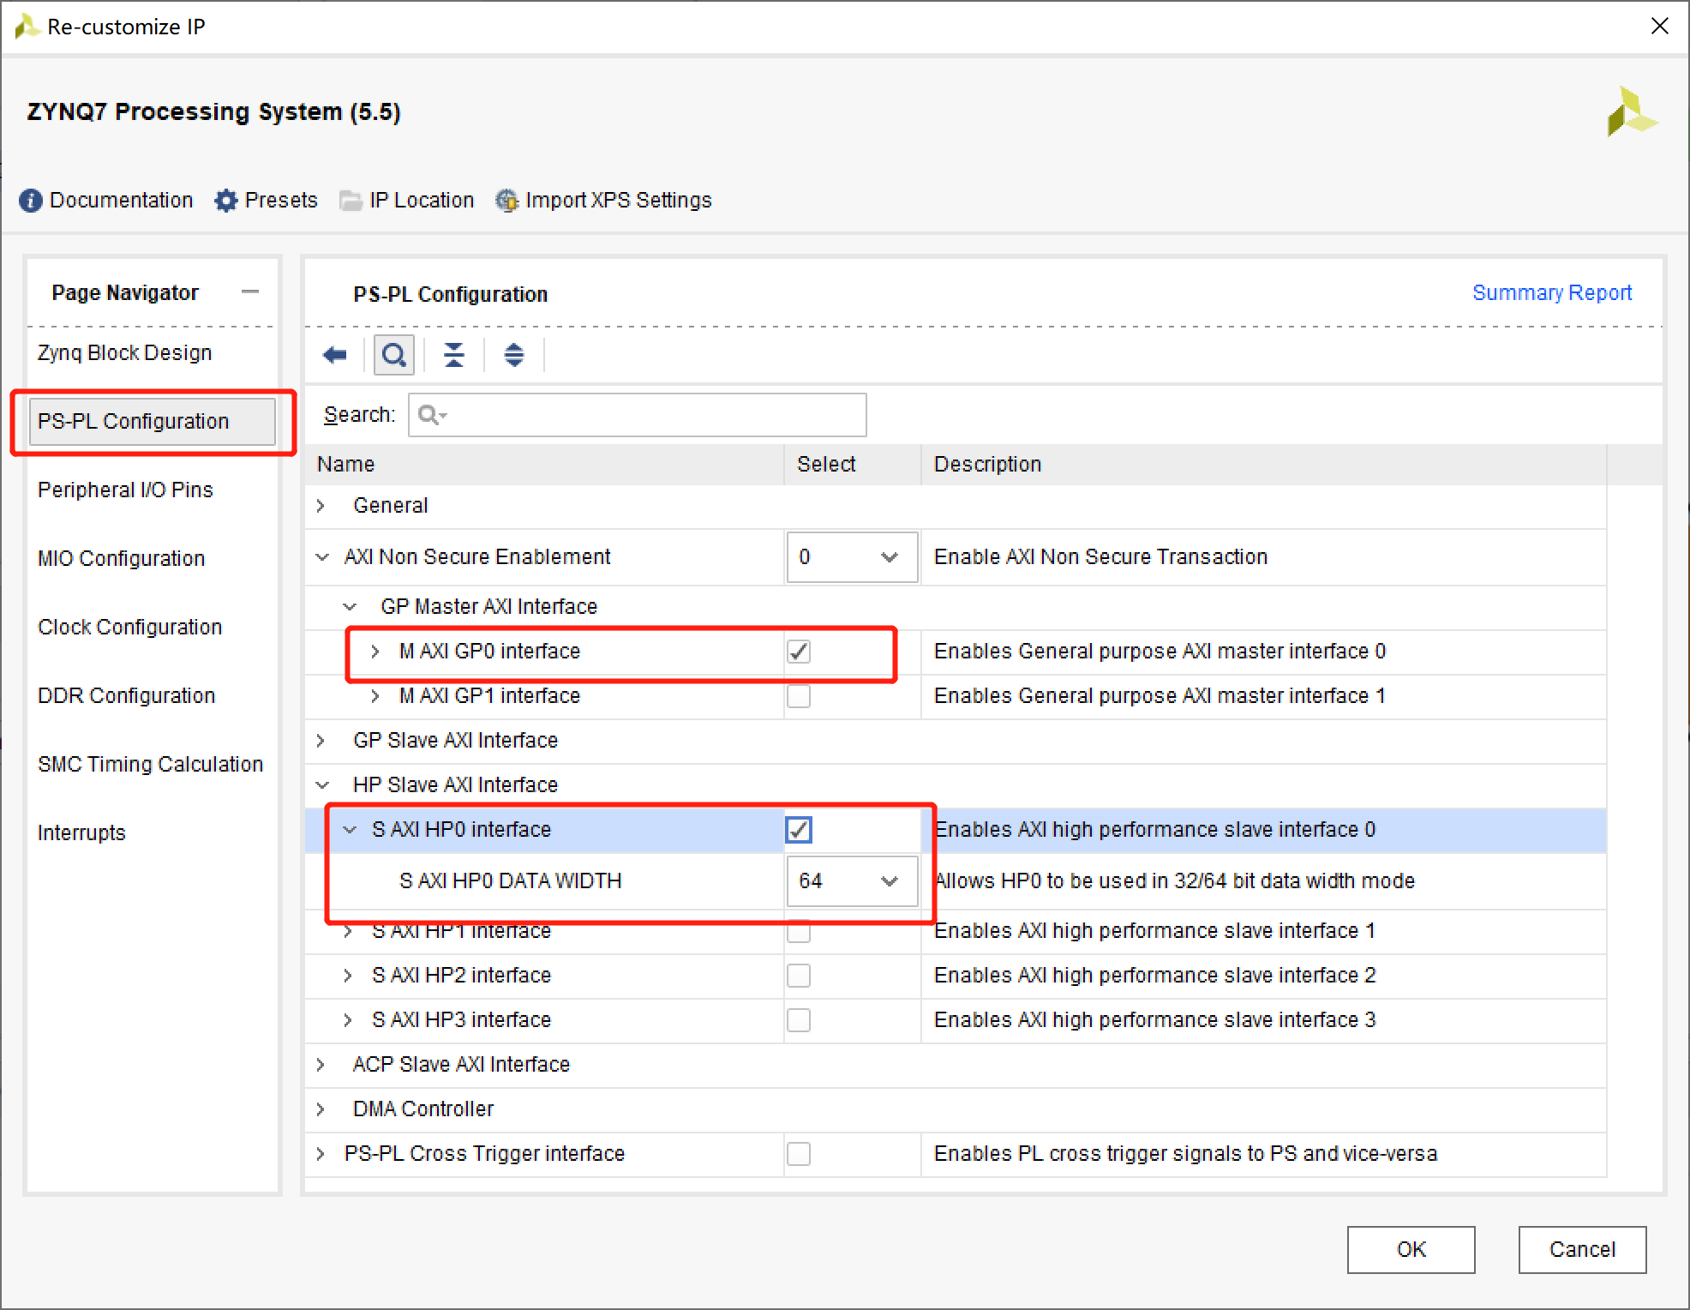Viewport: 1690px width, 1310px height.
Task: Close the Re-customize IP dialog
Action: coord(1660,27)
